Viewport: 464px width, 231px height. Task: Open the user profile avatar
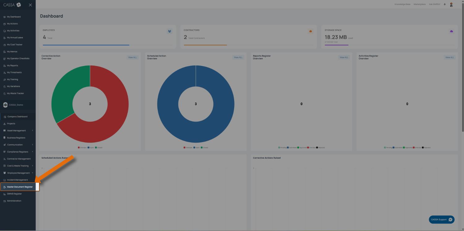pyautogui.click(x=451, y=4)
